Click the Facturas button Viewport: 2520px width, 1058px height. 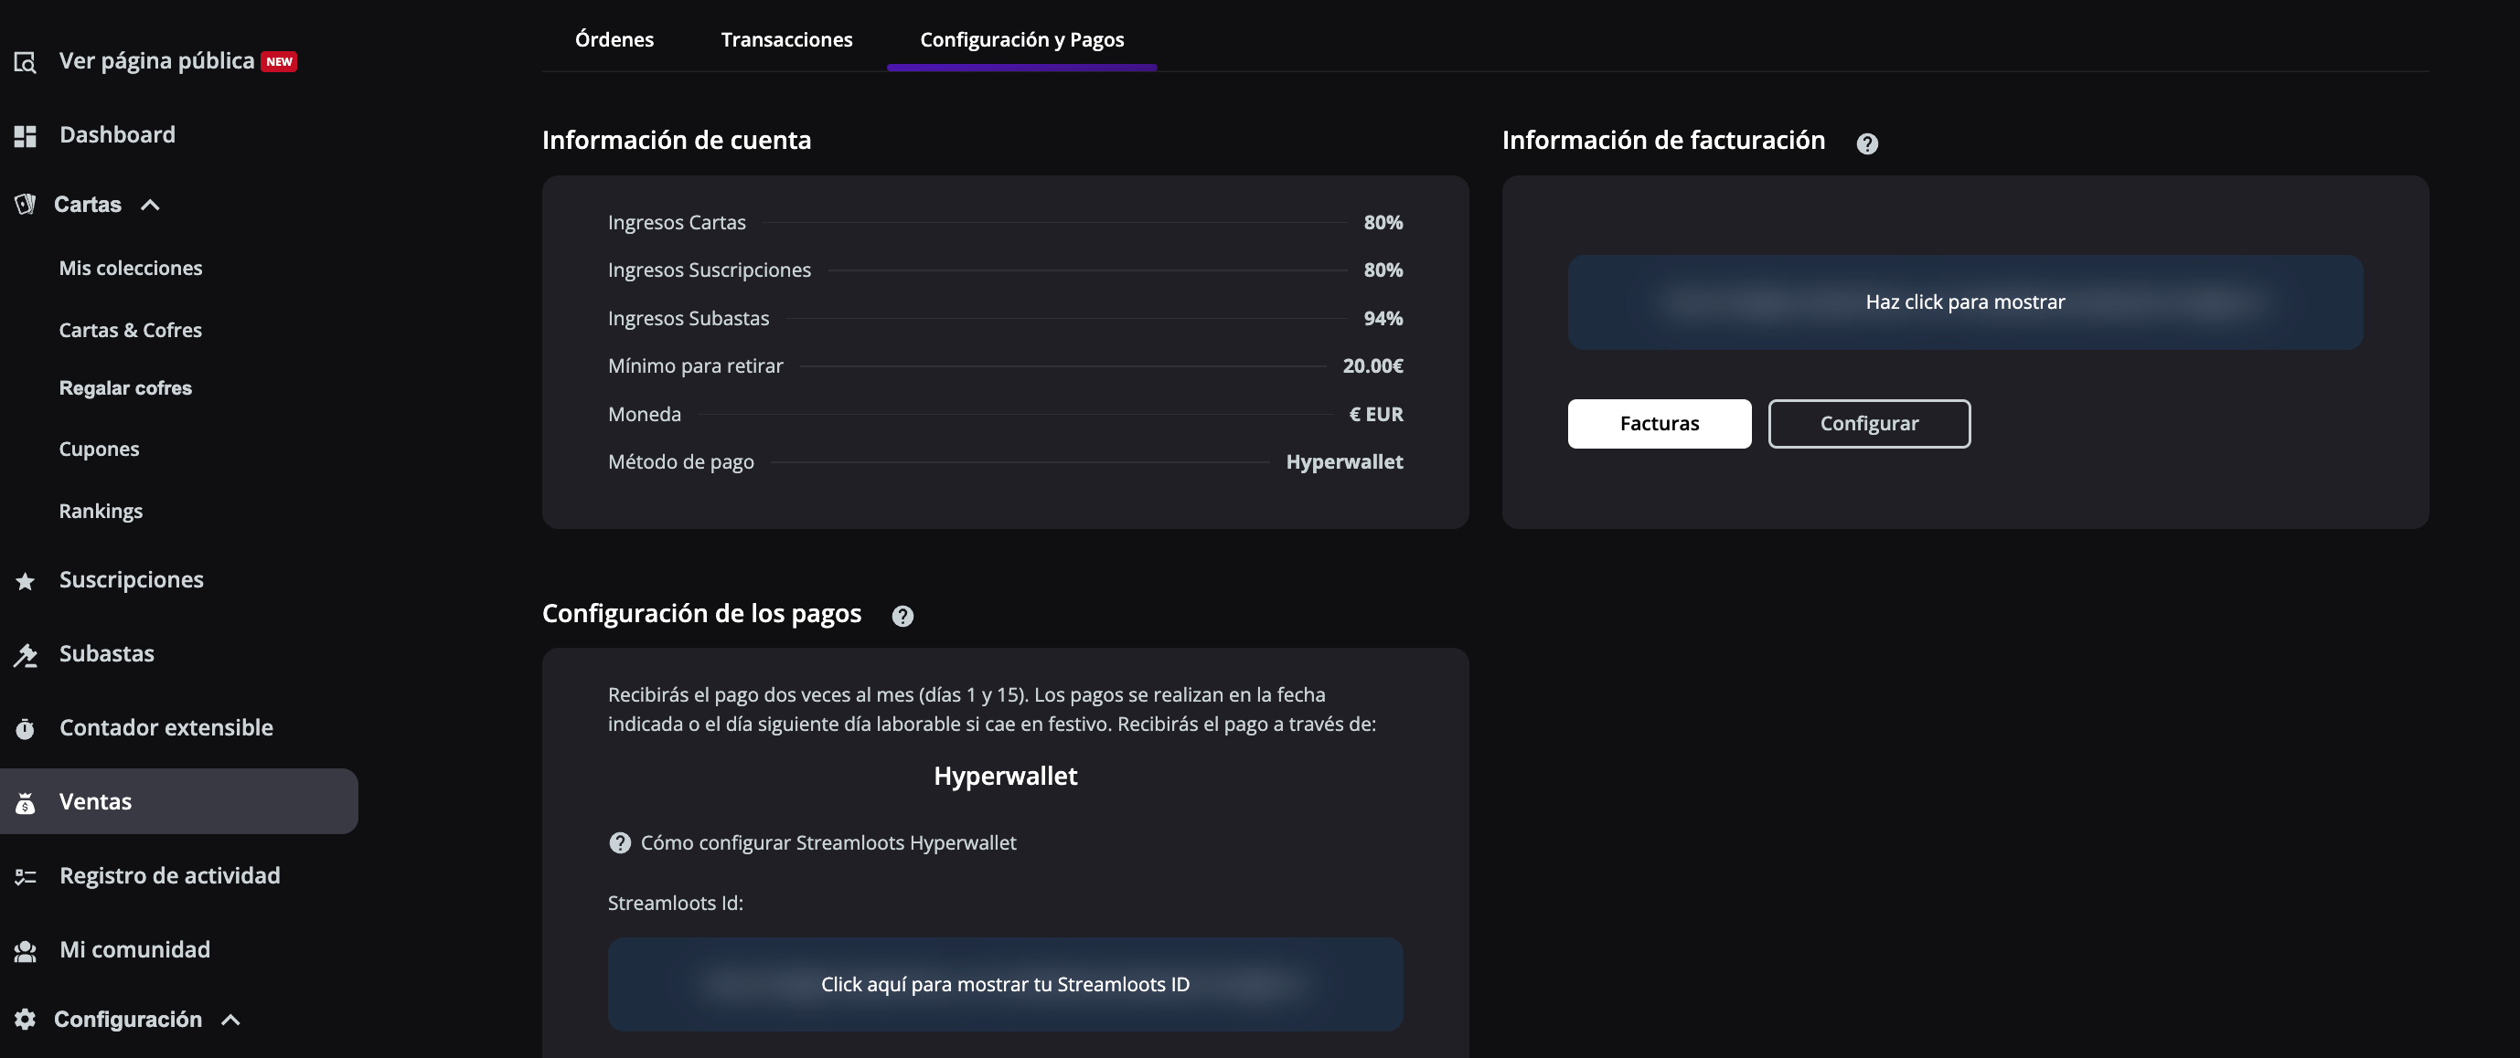point(1660,423)
